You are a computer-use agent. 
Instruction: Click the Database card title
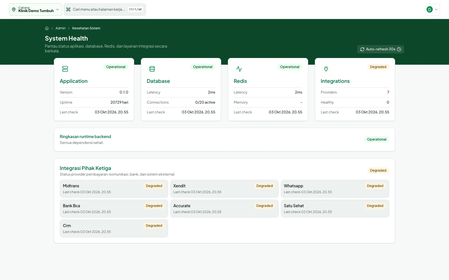click(158, 81)
